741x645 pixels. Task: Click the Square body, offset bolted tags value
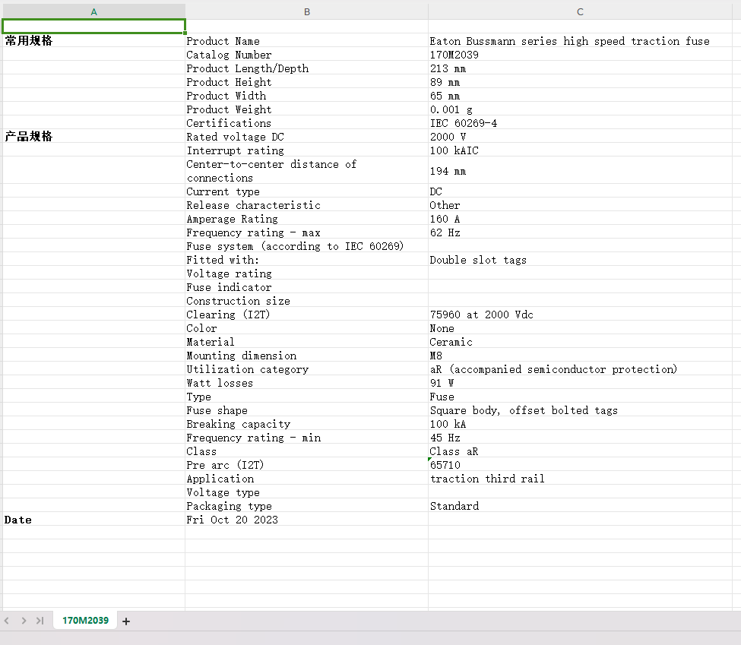pos(580,410)
